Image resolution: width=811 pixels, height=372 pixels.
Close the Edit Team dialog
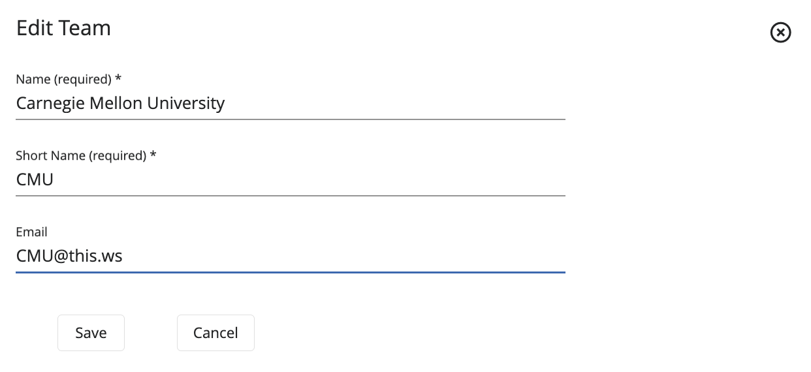point(780,32)
